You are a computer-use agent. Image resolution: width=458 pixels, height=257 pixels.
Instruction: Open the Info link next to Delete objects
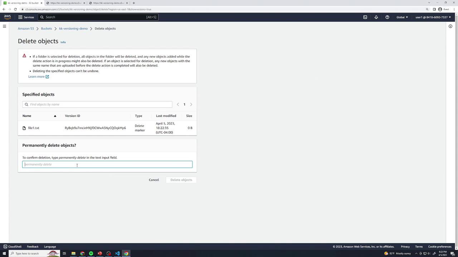pyautogui.click(x=63, y=42)
